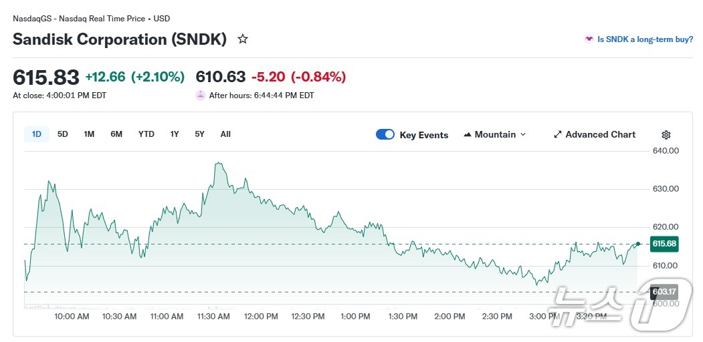Select the 1D time range tab
This screenshot has height=342, width=703.
click(x=37, y=134)
